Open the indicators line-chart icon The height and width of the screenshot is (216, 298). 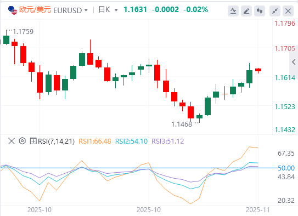[x=233, y=11]
